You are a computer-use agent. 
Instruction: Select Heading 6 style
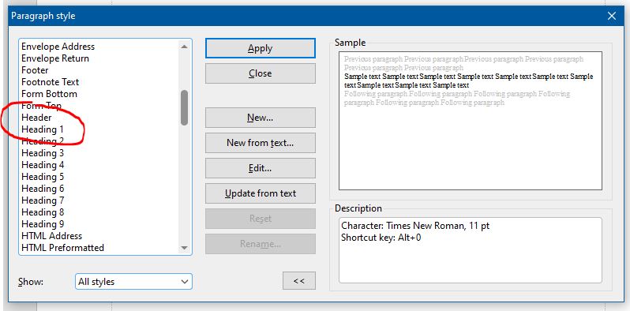click(43, 189)
